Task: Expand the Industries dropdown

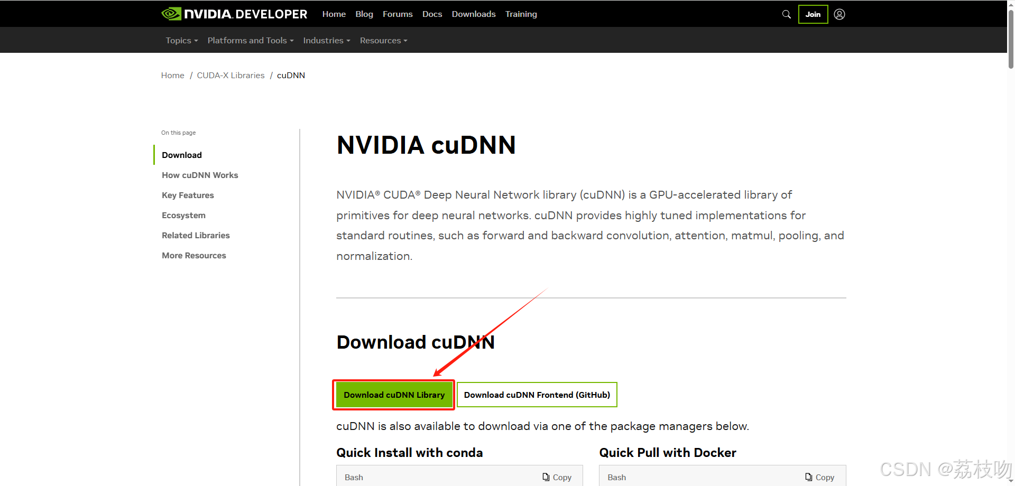Action: [327, 40]
